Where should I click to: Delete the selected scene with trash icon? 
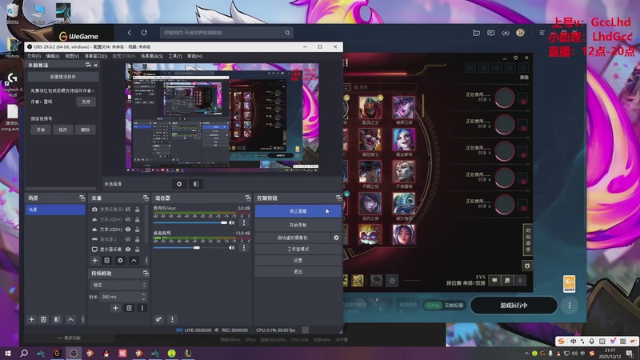pyautogui.click(x=43, y=319)
